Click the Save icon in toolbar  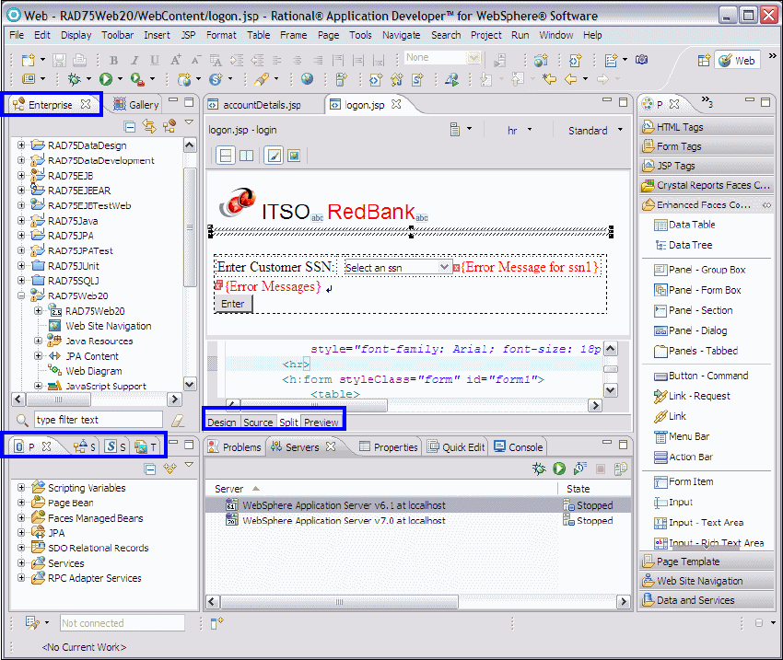click(x=60, y=61)
